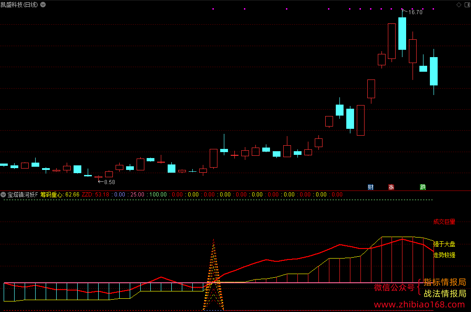Click the 宝塔镇河妖F indicator name
The image size is (471, 312).
23,195
